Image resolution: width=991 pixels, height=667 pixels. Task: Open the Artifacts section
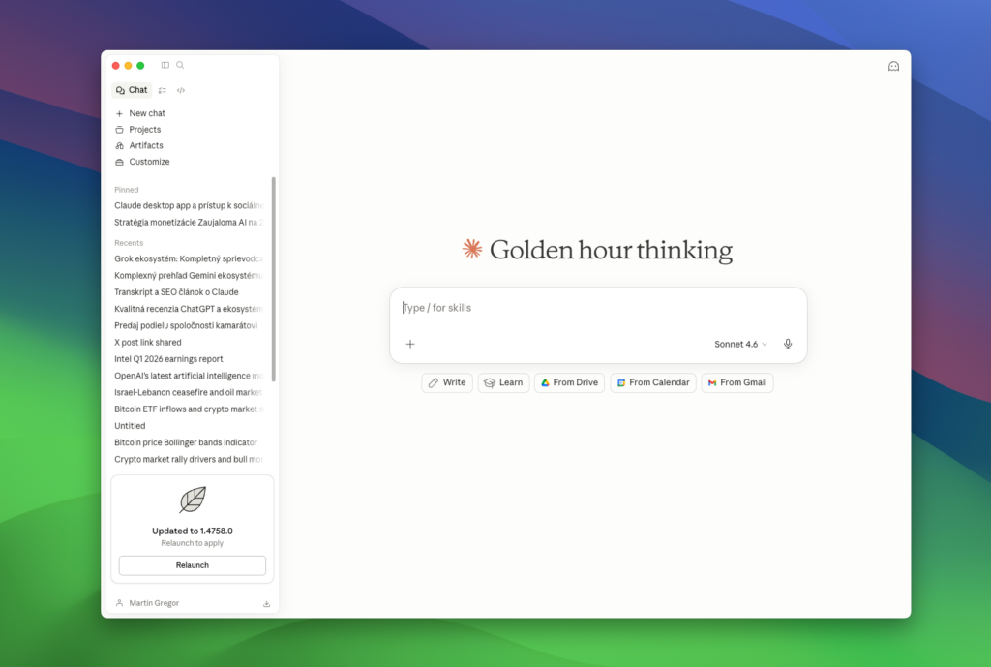pos(146,145)
